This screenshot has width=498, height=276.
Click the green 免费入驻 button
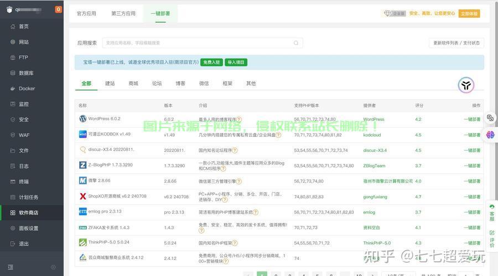[211, 62]
